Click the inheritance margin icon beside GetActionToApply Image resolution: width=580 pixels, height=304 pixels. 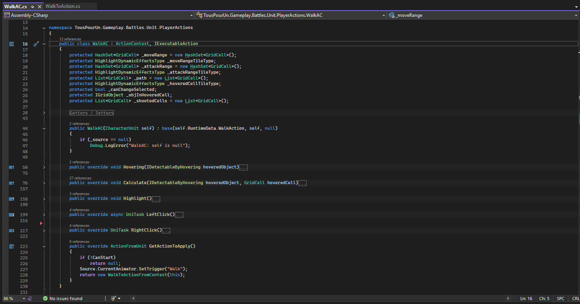tap(11, 246)
